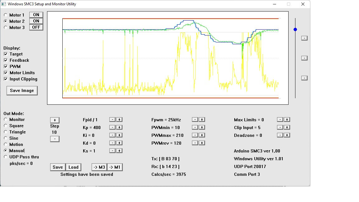Disable the Input Clipping display checkbox
Viewport: 359px width, 202px height.
tap(6, 79)
